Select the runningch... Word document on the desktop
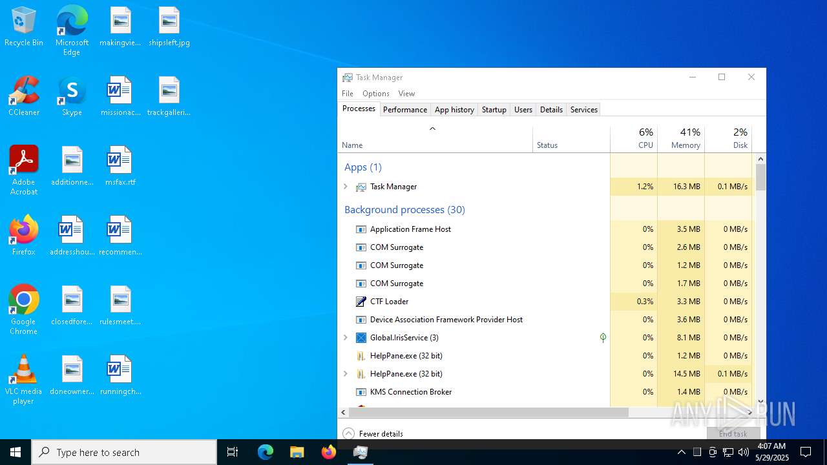Image resolution: width=827 pixels, height=465 pixels. point(120,376)
